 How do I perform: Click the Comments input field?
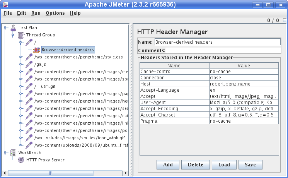point(223,50)
